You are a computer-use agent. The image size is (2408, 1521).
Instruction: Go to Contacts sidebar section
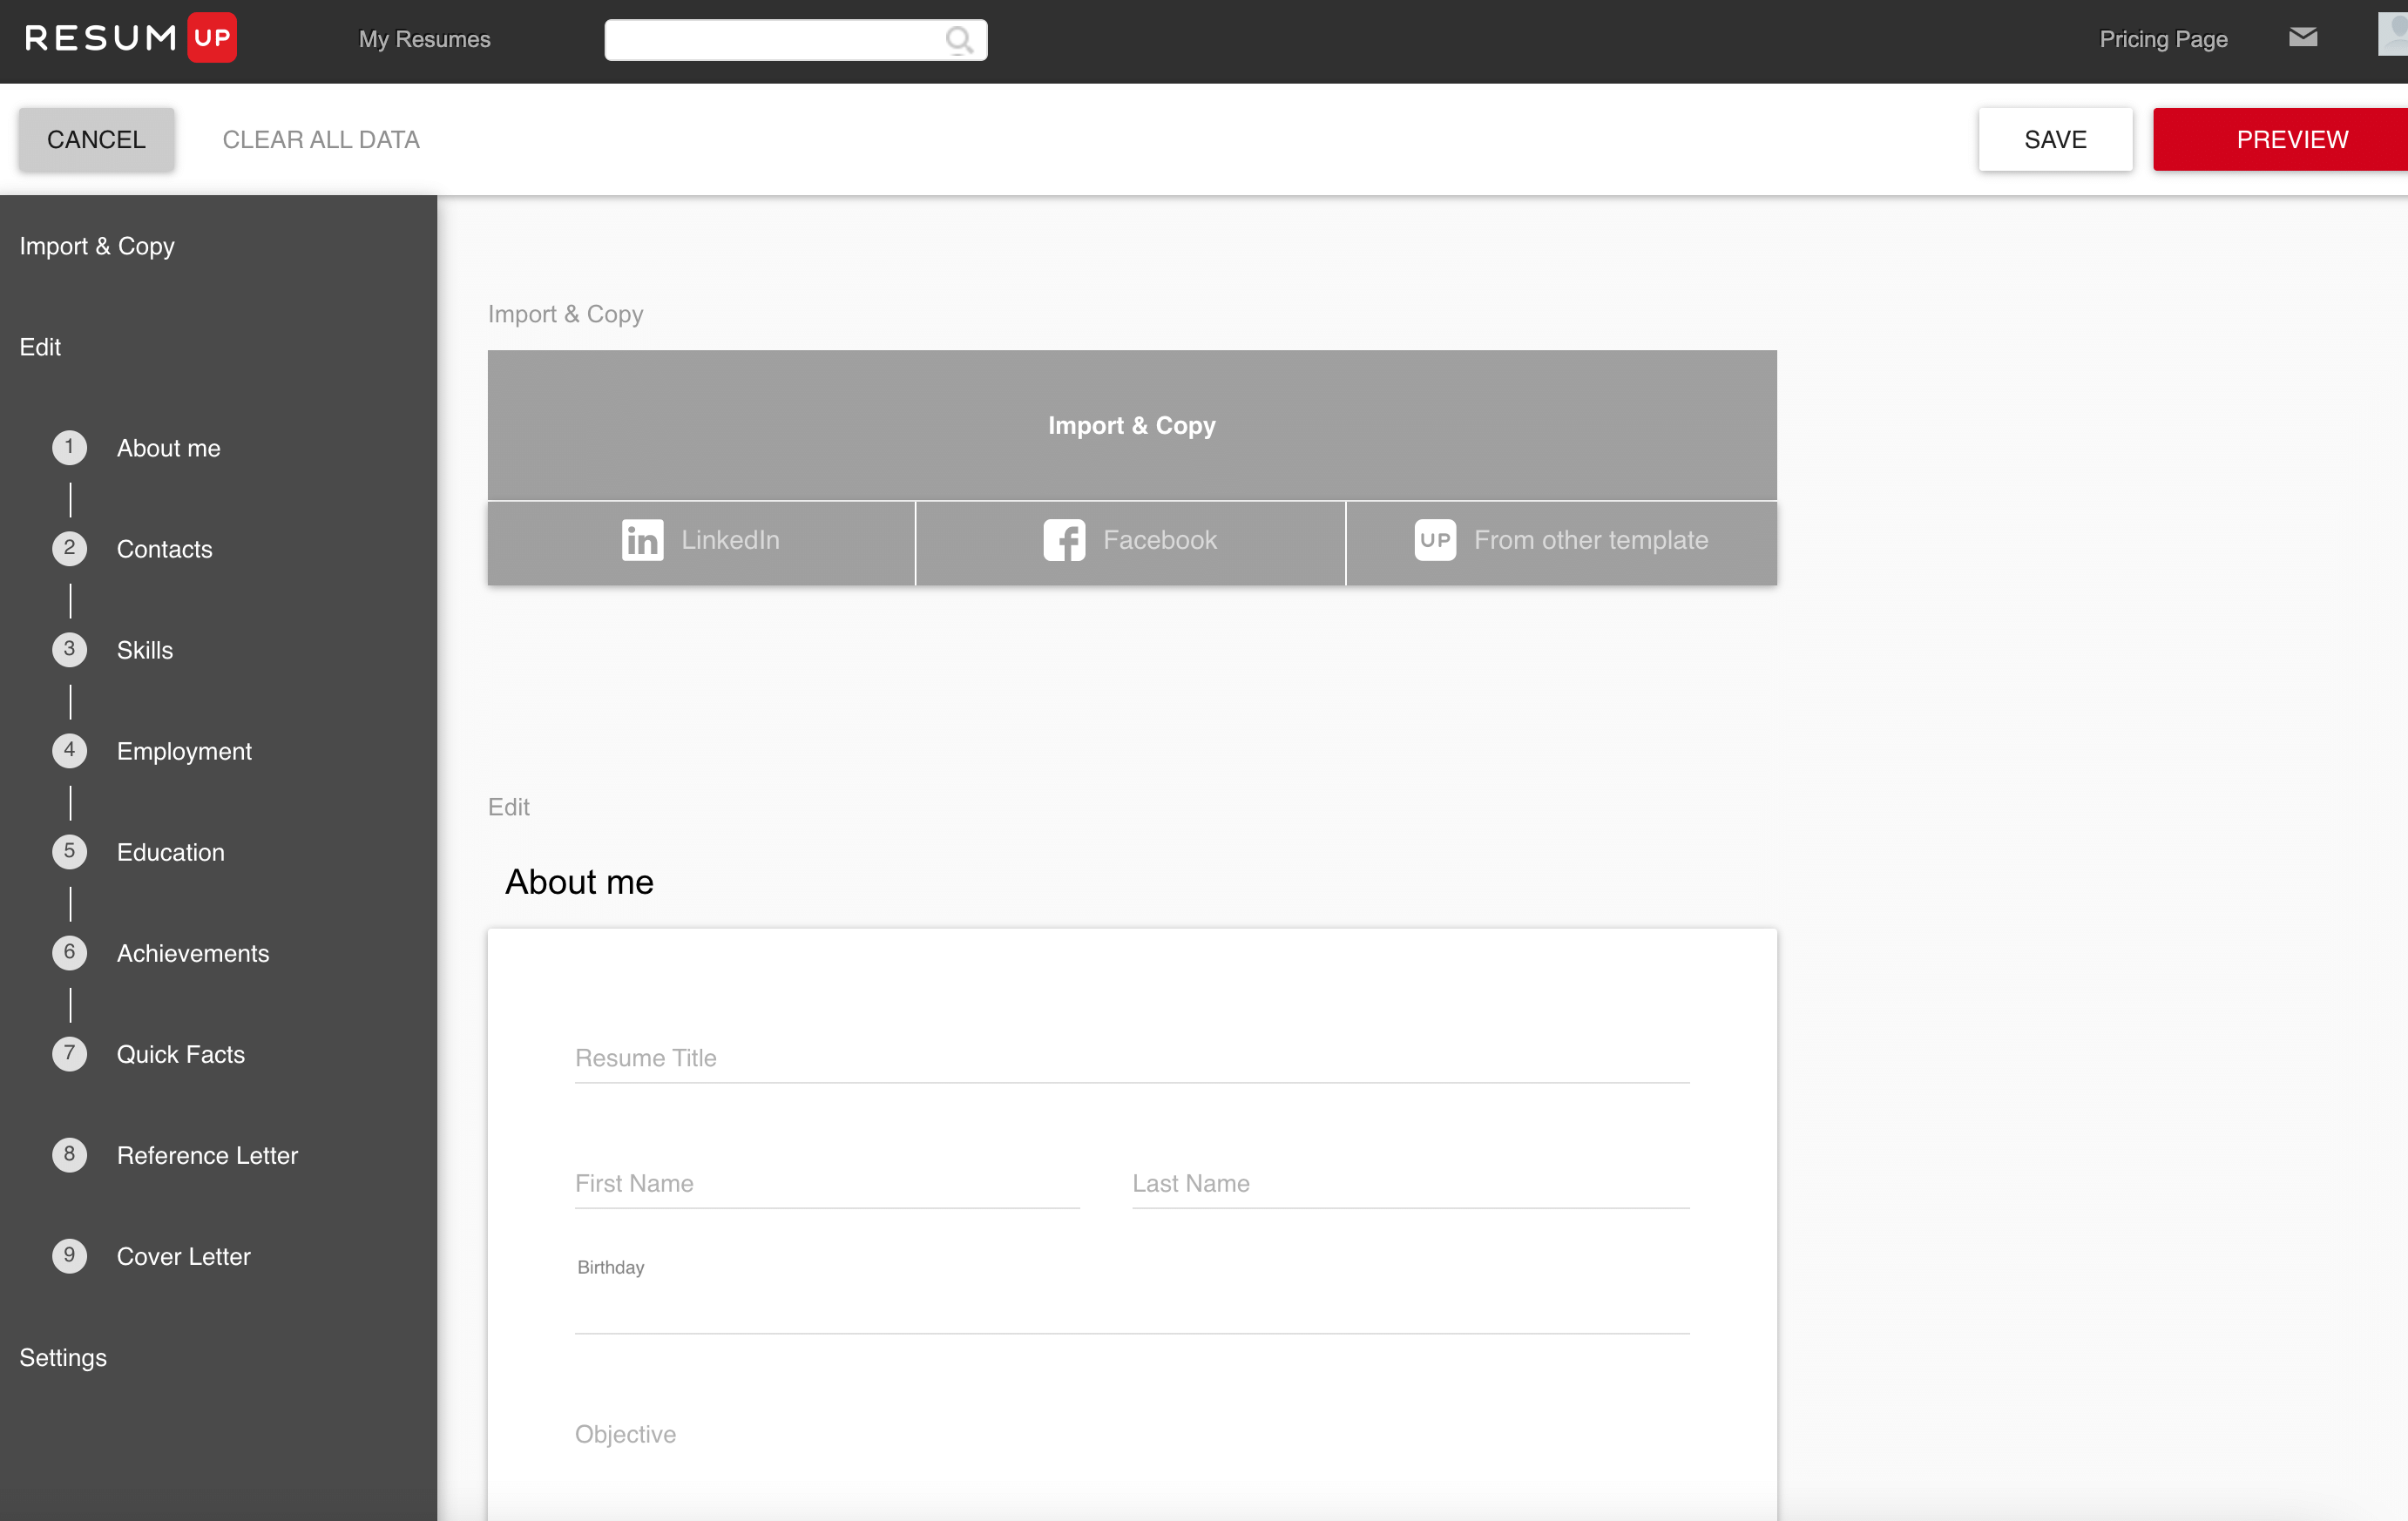164,549
